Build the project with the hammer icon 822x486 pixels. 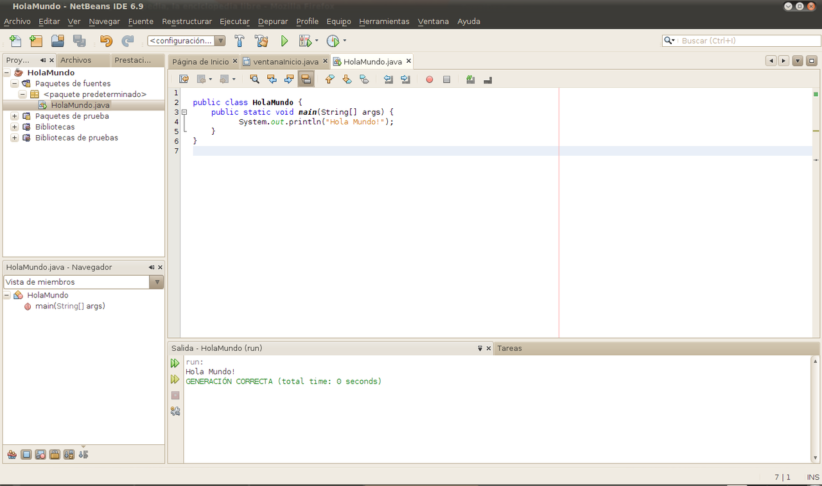click(239, 40)
